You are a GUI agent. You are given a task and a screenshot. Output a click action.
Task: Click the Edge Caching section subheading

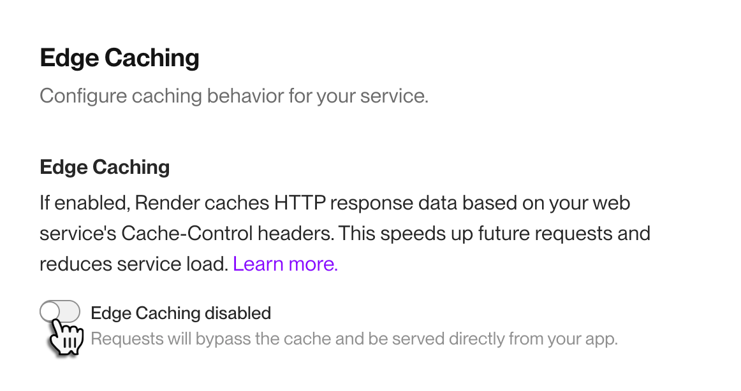pos(105,167)
